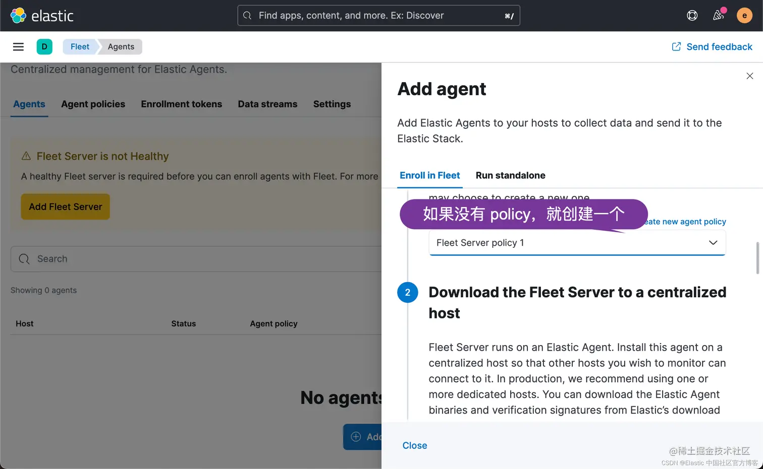
Task: Go to Fleet breadcrumb
Action: coord(80,47)
